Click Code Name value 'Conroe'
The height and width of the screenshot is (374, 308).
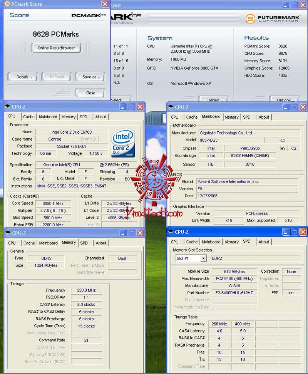click(x=55, y=139)
